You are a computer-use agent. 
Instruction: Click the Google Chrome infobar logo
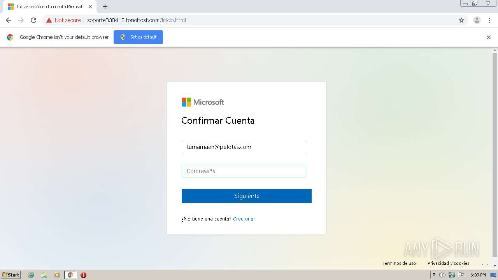(x=10, y=37)
